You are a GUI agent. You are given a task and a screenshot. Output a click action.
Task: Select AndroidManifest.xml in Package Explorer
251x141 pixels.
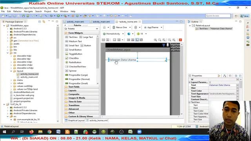click(24, 92)
